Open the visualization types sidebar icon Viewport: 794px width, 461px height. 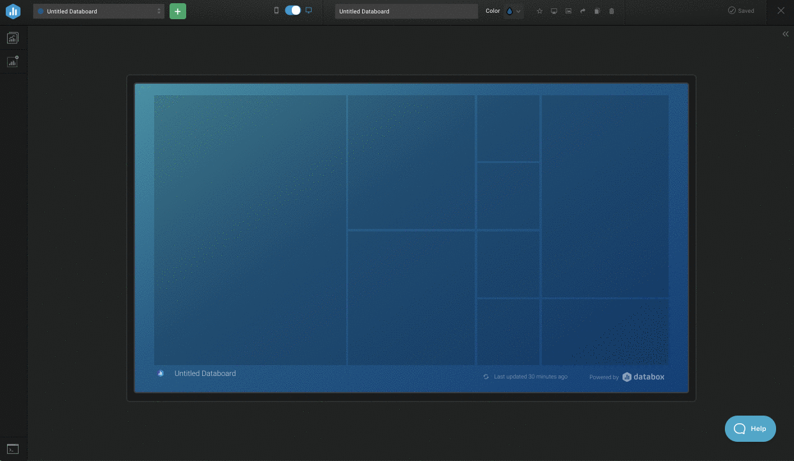click(x=13, y=38)
